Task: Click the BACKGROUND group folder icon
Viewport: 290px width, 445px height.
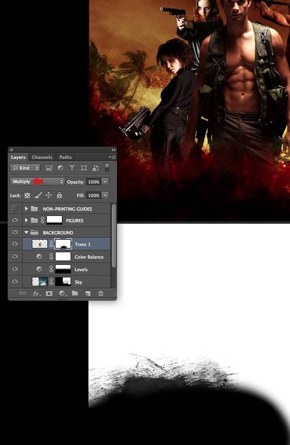Action: click(x=34, y=232)
